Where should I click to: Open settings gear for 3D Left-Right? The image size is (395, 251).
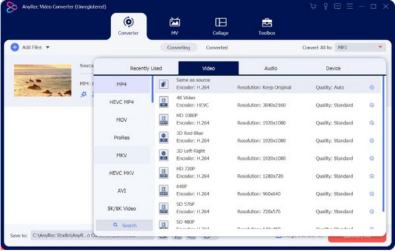pyautogui.click(x=371, y=158)
